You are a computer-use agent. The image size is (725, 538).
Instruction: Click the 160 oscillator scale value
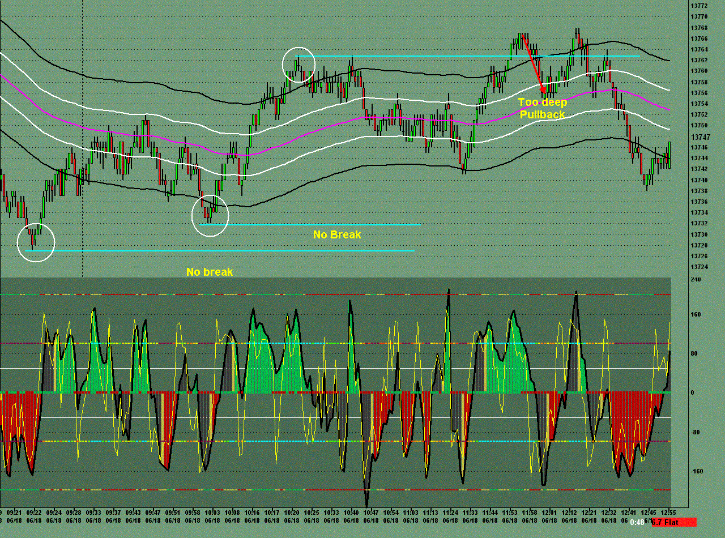click(696, 315)
